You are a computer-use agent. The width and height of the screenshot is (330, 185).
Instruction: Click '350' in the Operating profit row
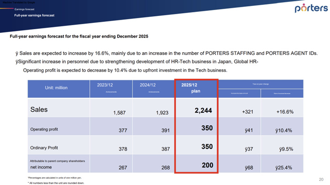click(x=207, y=128)
